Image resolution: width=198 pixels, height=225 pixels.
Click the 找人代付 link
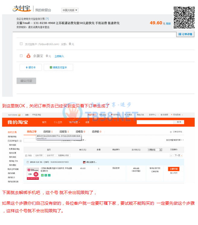click(174, 173)
